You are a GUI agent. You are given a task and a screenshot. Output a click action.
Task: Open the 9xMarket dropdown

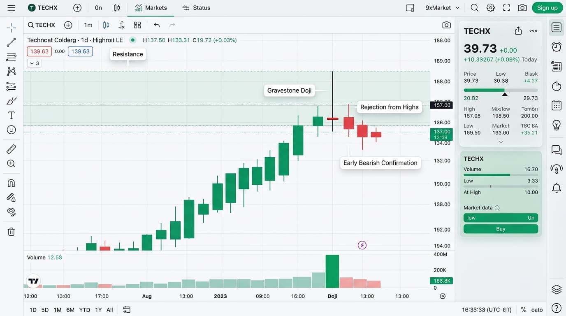442,8
